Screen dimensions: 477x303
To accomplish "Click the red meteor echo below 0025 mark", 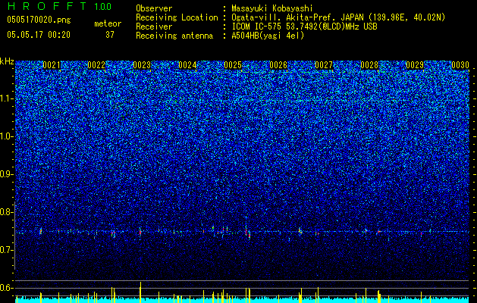I will [249, 236].
